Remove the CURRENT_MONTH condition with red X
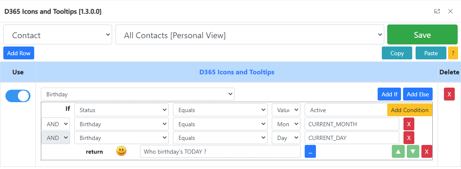 [408, 124]
